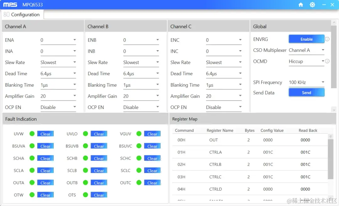Clear the OUTB fault
This screenshot has height=206, width=339.
(x=99, y=183)
